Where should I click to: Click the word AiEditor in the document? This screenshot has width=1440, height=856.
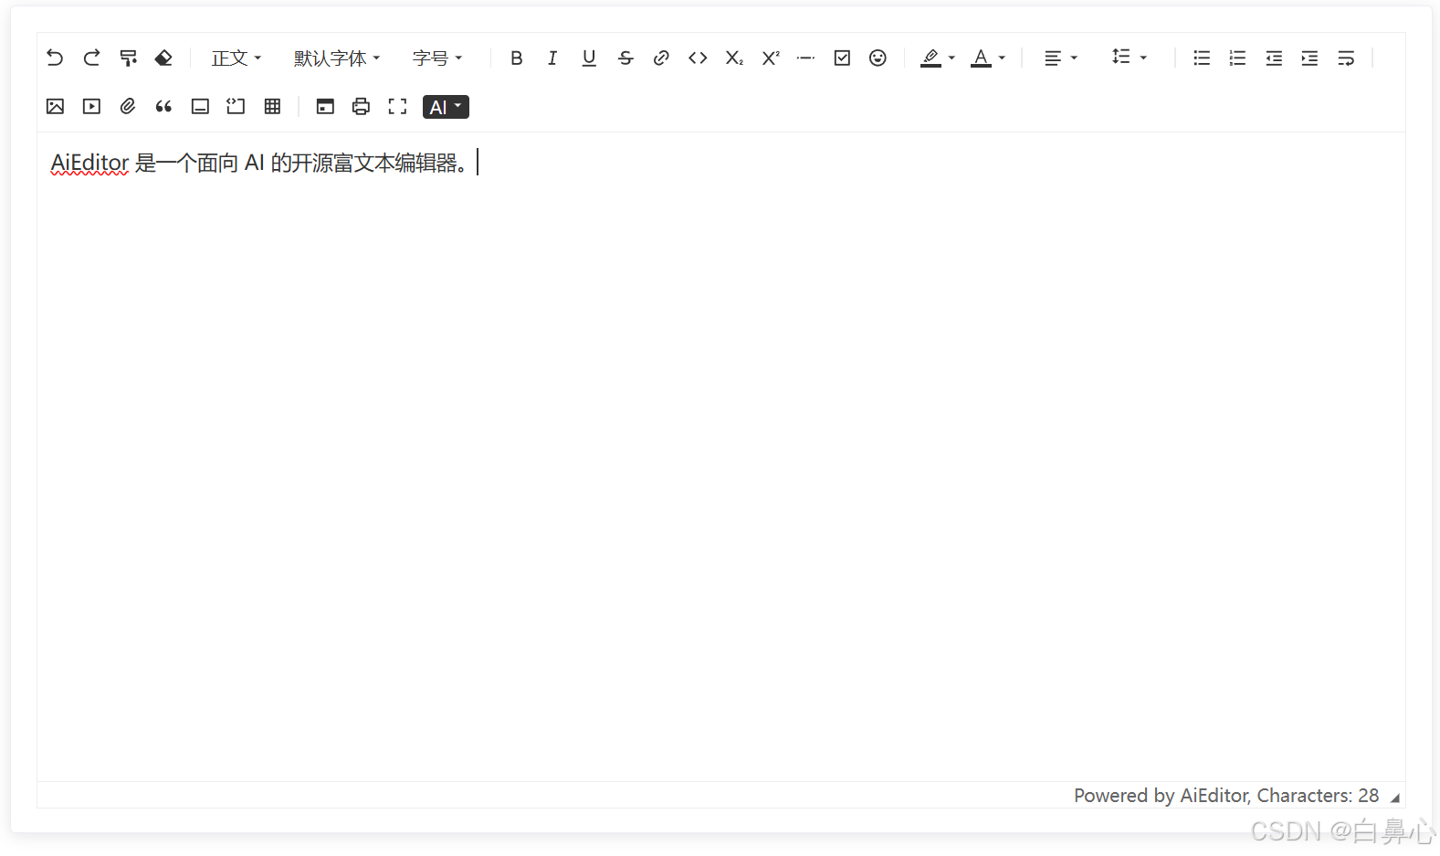point(89,163)
